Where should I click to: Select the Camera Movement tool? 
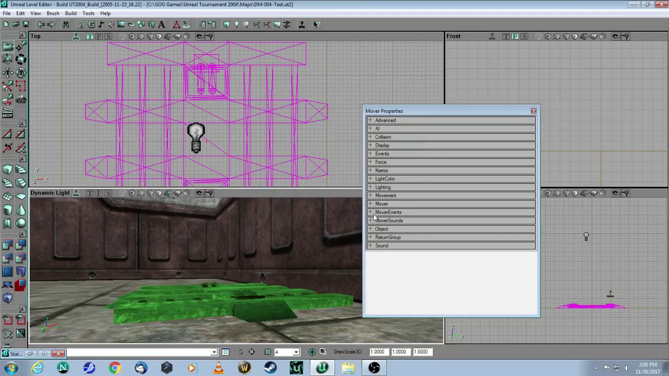click(x=7, y=46)
